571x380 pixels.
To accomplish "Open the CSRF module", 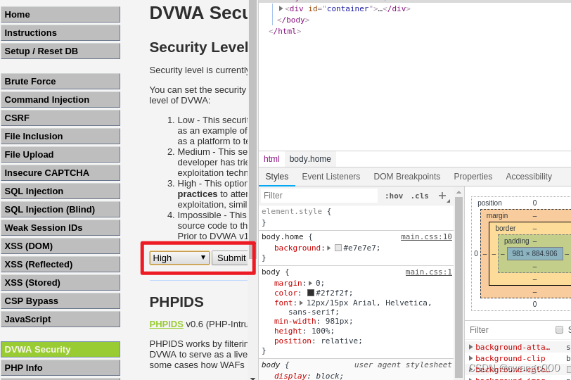I will [x=60, y=118].
